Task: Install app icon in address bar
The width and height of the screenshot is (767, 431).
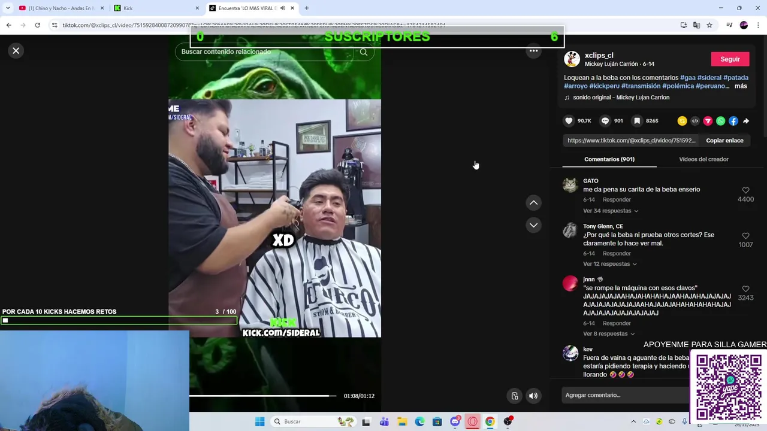Action: (684, 25)
